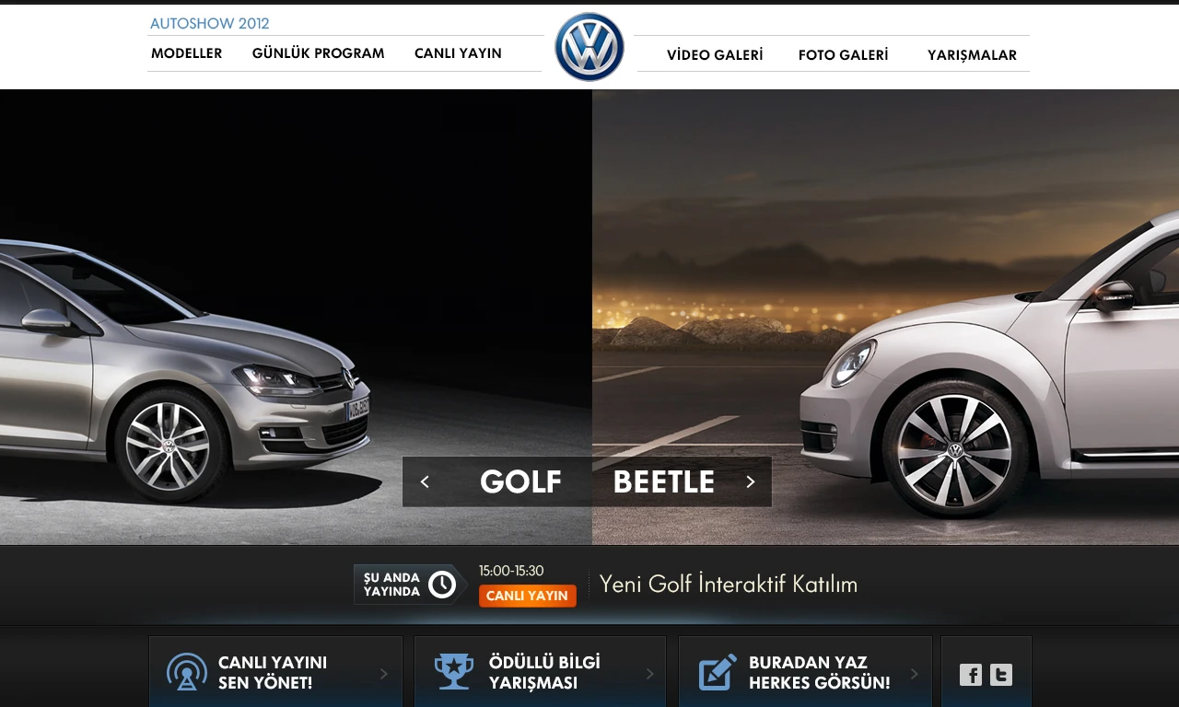Click the ŞU ANDA YAYINDA badge text

(391, 585)
